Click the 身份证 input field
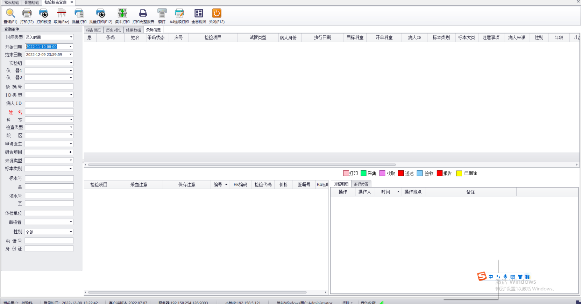 tap(49, 249)
